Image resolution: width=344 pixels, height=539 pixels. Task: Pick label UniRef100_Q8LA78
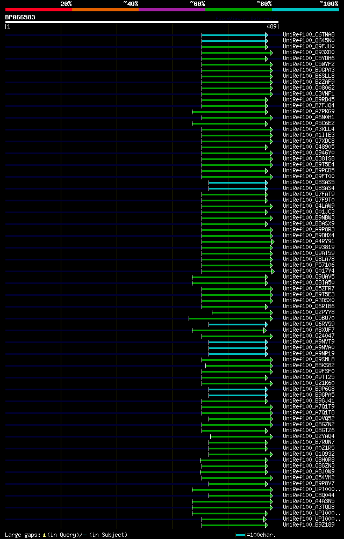[x=308, y=259]
